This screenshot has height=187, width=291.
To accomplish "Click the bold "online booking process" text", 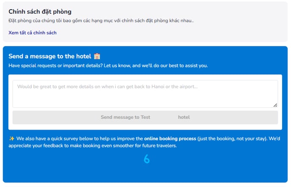I will (x=170, y=138).
